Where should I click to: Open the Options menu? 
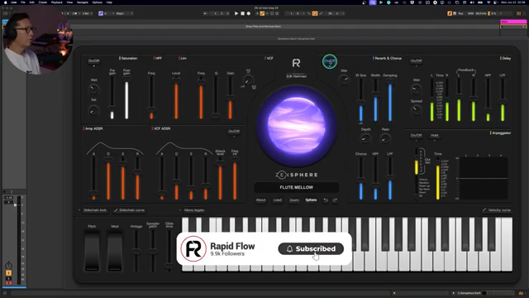[x=98, y=2]
